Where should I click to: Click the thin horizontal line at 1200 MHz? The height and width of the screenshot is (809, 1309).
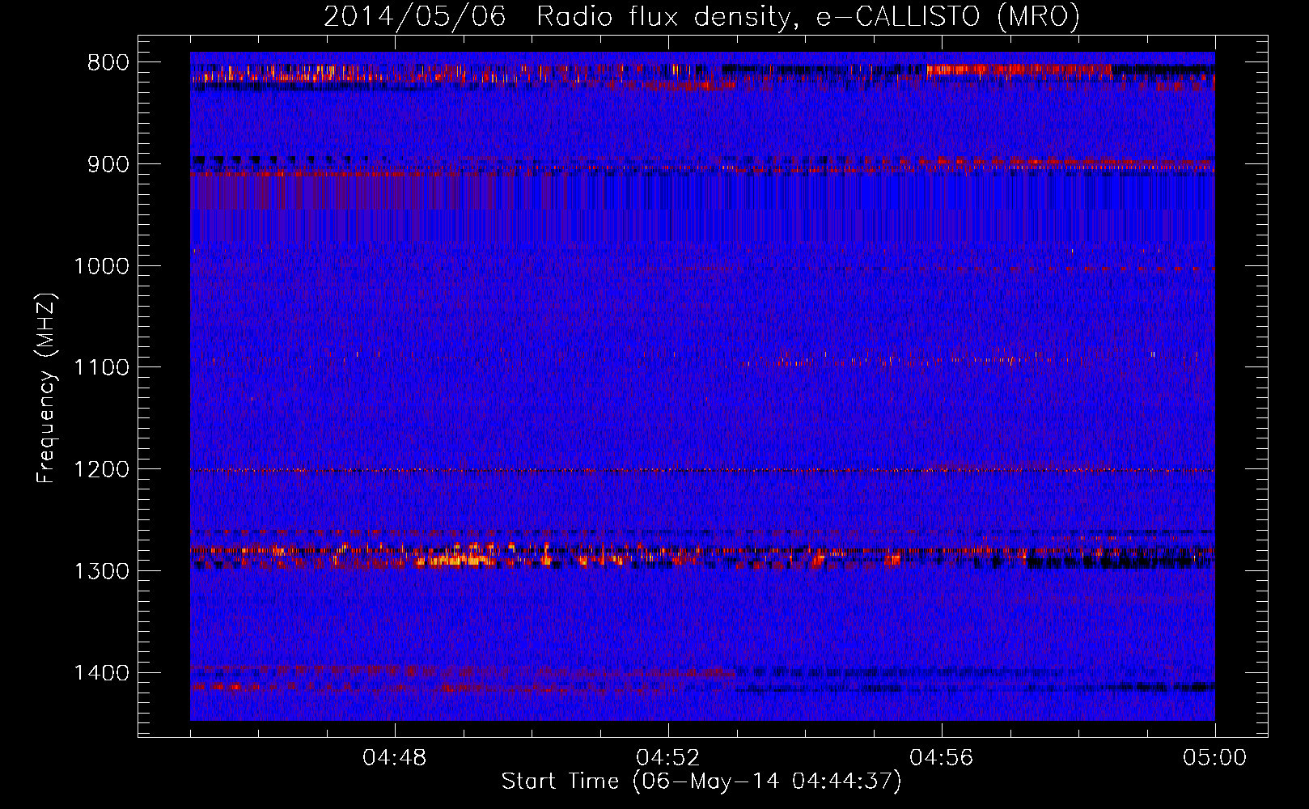coord(702,470)
